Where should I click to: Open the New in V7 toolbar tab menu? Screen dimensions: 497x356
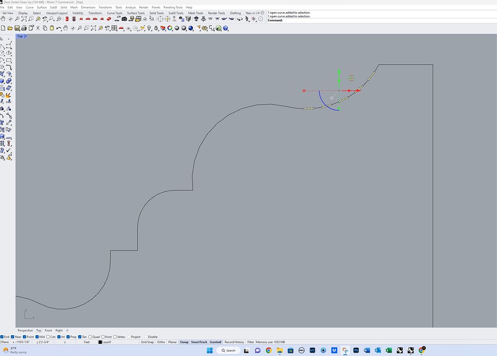[x=252, y=13]
